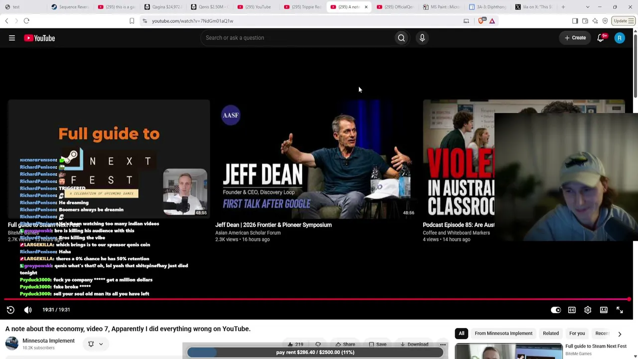The height and width of the screenshot is (359, 638).
Task: Open the YouTube guide hamburger menu
Action: pos(12,38)
